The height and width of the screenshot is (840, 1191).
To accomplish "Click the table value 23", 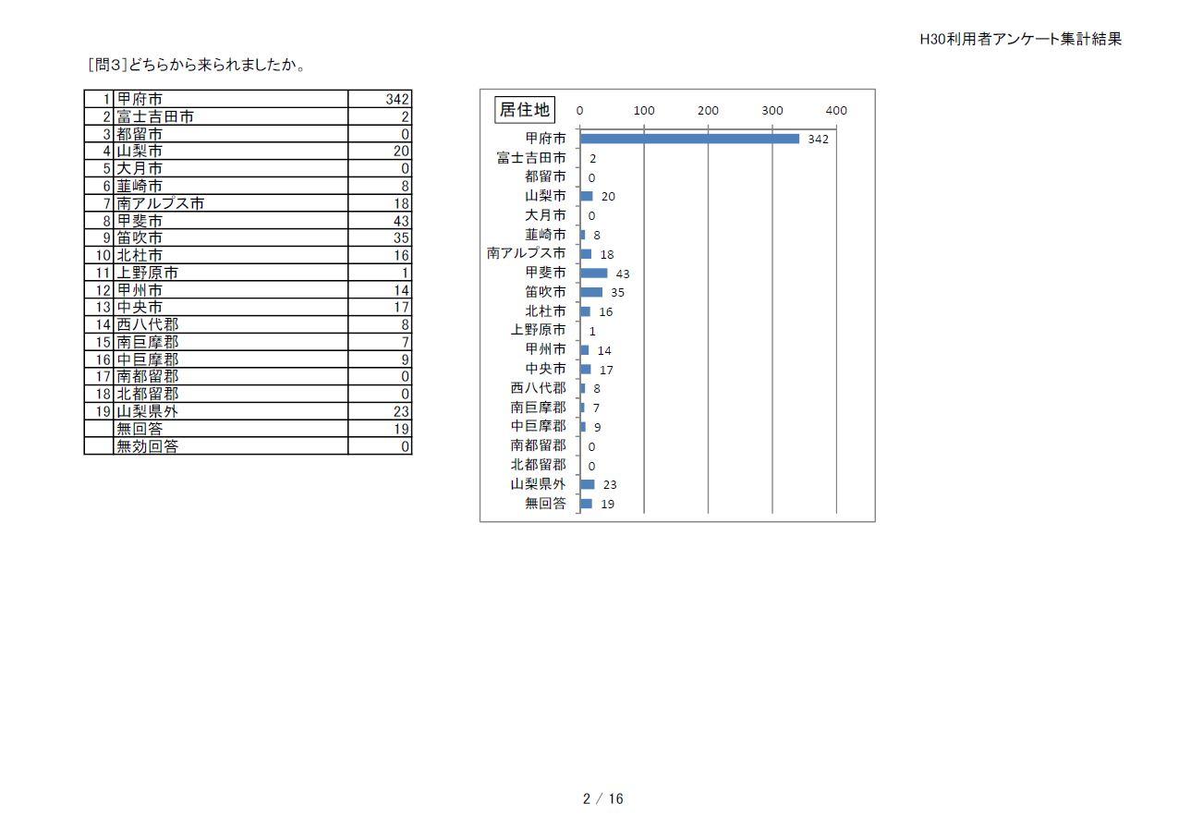I will [x=401, y=411].
